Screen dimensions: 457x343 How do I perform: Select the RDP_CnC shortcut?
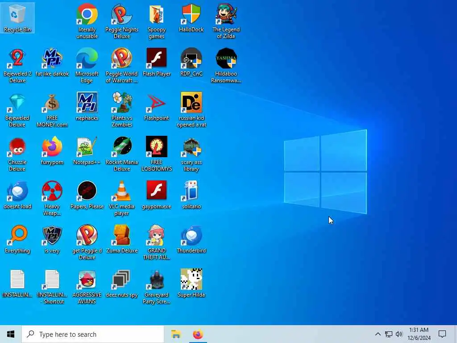(191, 63)
